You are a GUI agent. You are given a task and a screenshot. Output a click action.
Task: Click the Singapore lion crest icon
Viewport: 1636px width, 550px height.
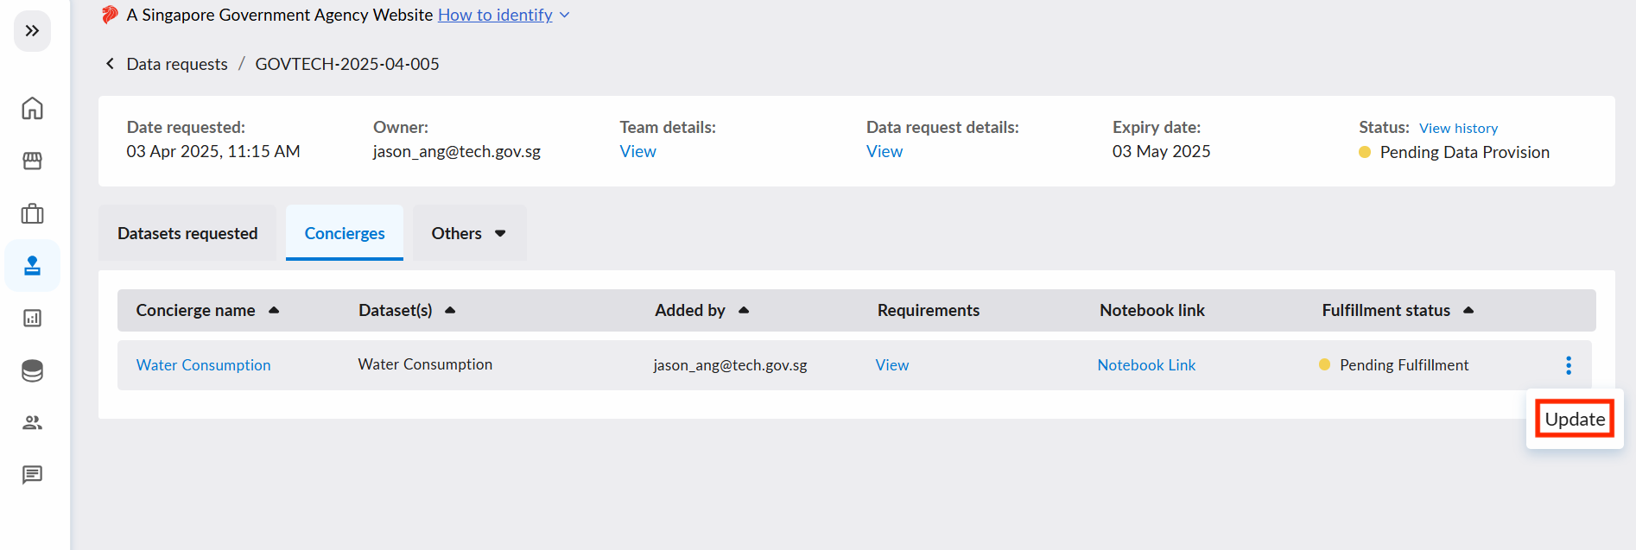110,15
